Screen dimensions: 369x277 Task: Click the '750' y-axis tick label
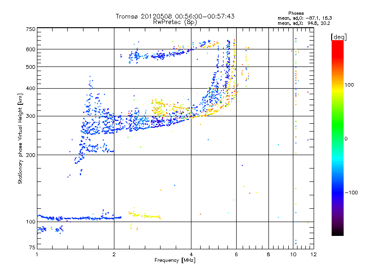tap(30, 29)
